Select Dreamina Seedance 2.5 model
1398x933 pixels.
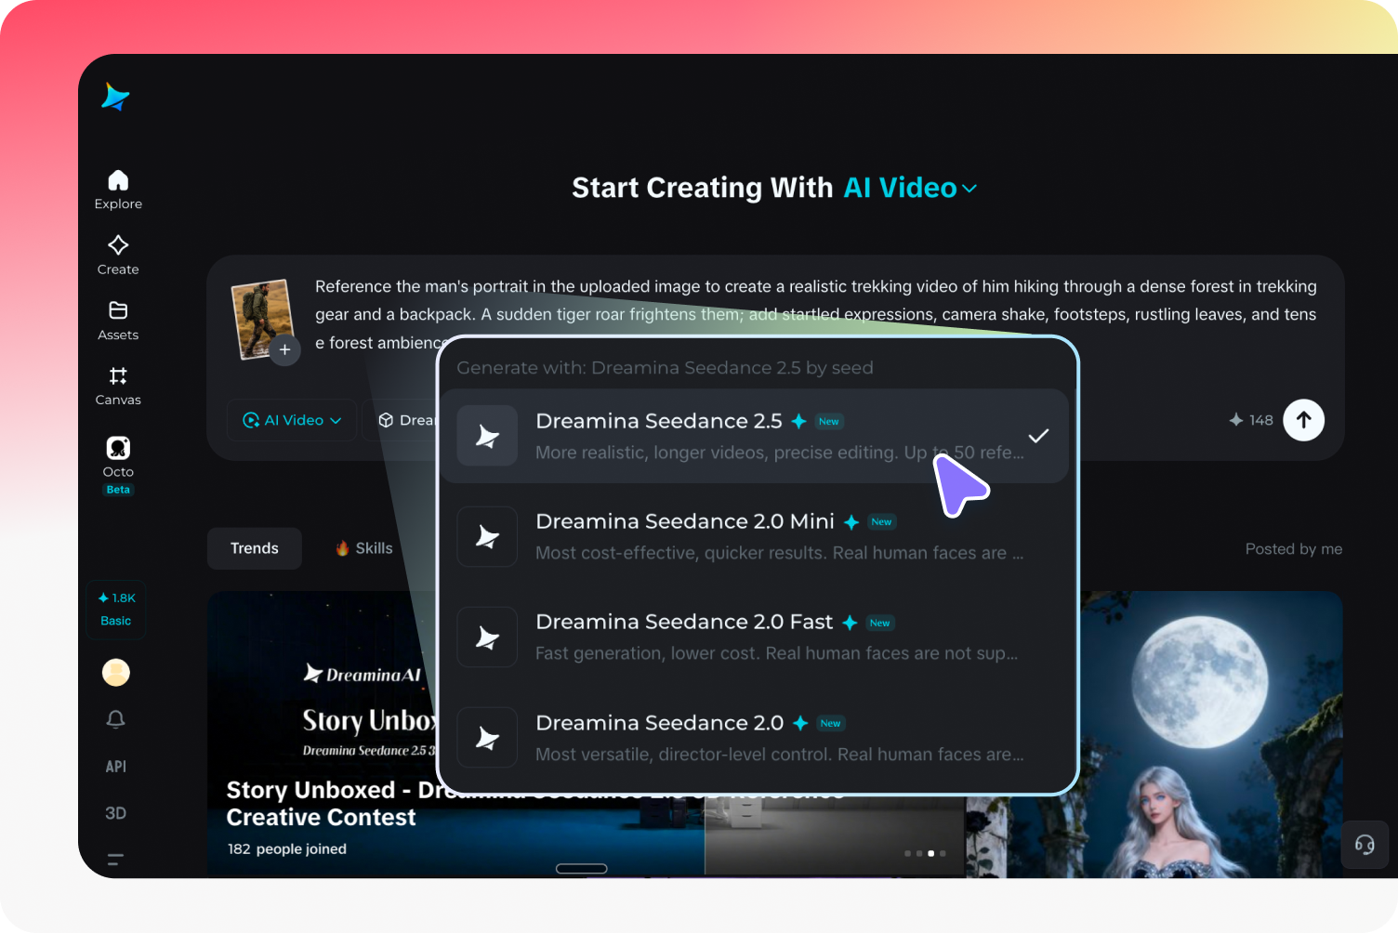(754, 436)
